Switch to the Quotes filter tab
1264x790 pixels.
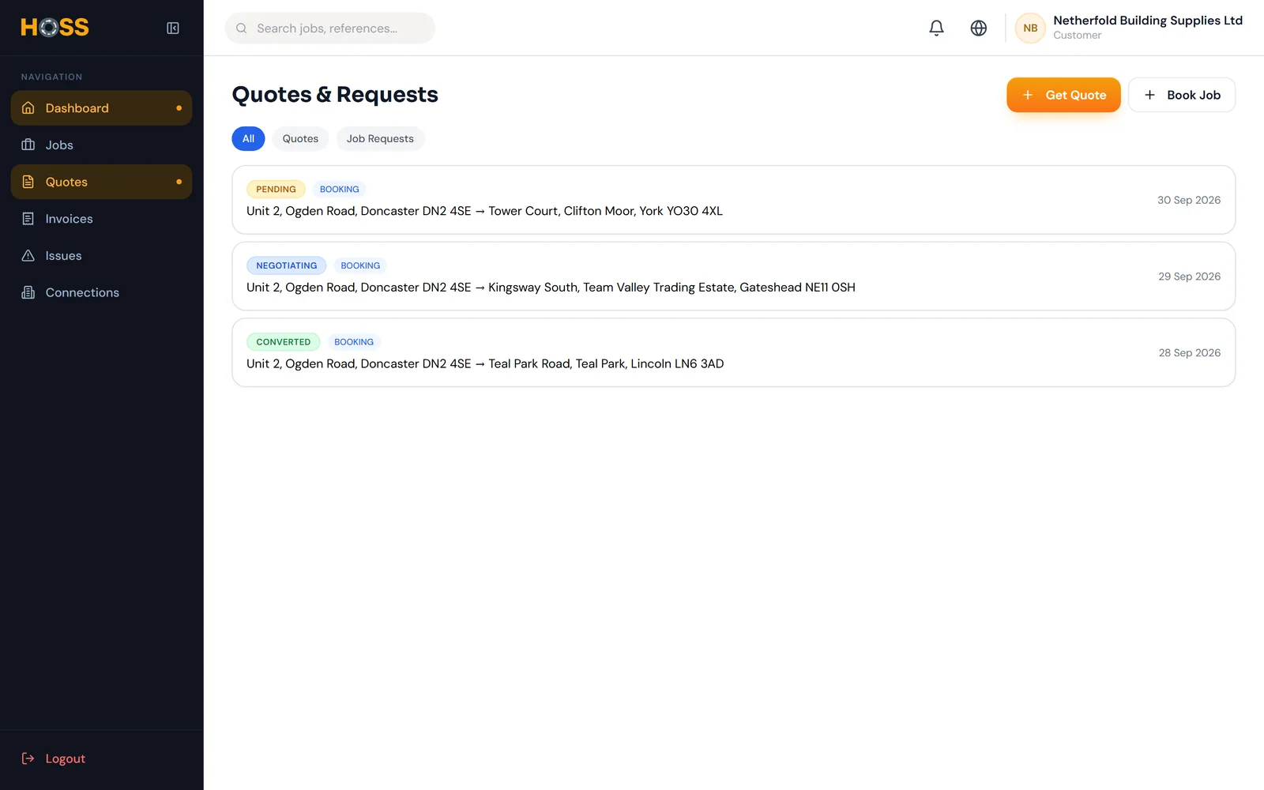(300, 138)
